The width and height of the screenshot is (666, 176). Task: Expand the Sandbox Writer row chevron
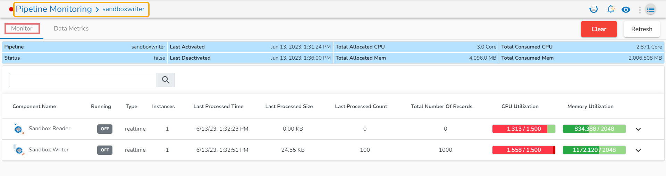click(x=638, y=150)
